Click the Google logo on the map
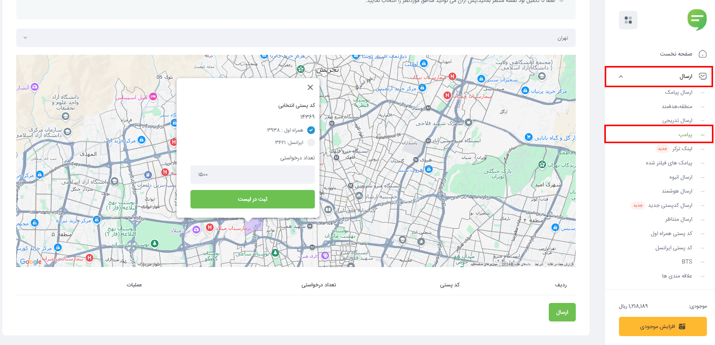This screenshot has width=715, height=345. 31,262
